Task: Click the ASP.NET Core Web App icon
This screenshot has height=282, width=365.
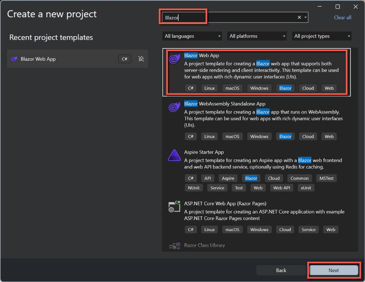Action: point(174,207)
